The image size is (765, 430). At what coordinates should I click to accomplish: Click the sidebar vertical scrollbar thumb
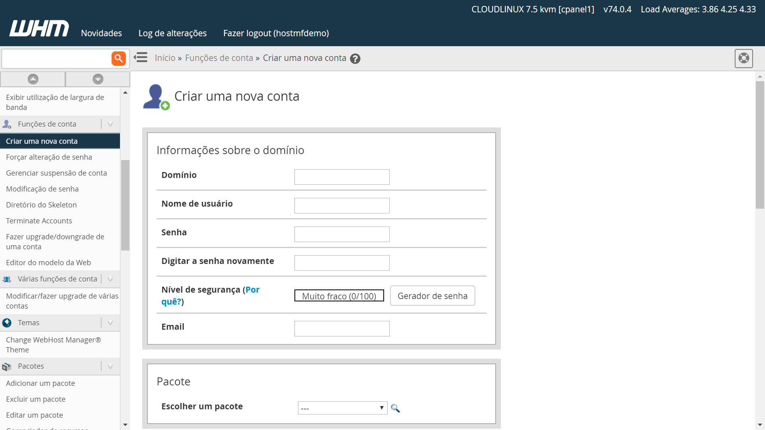125,205
